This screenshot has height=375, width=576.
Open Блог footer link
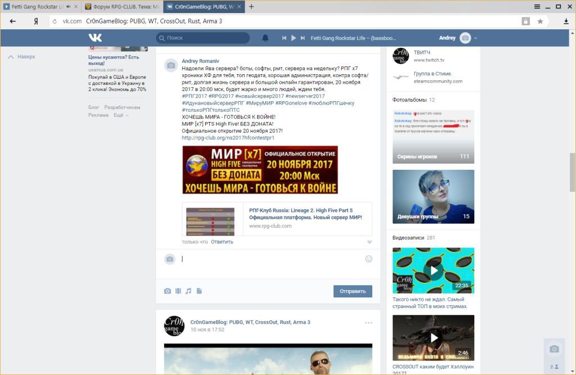coord(94,107)
